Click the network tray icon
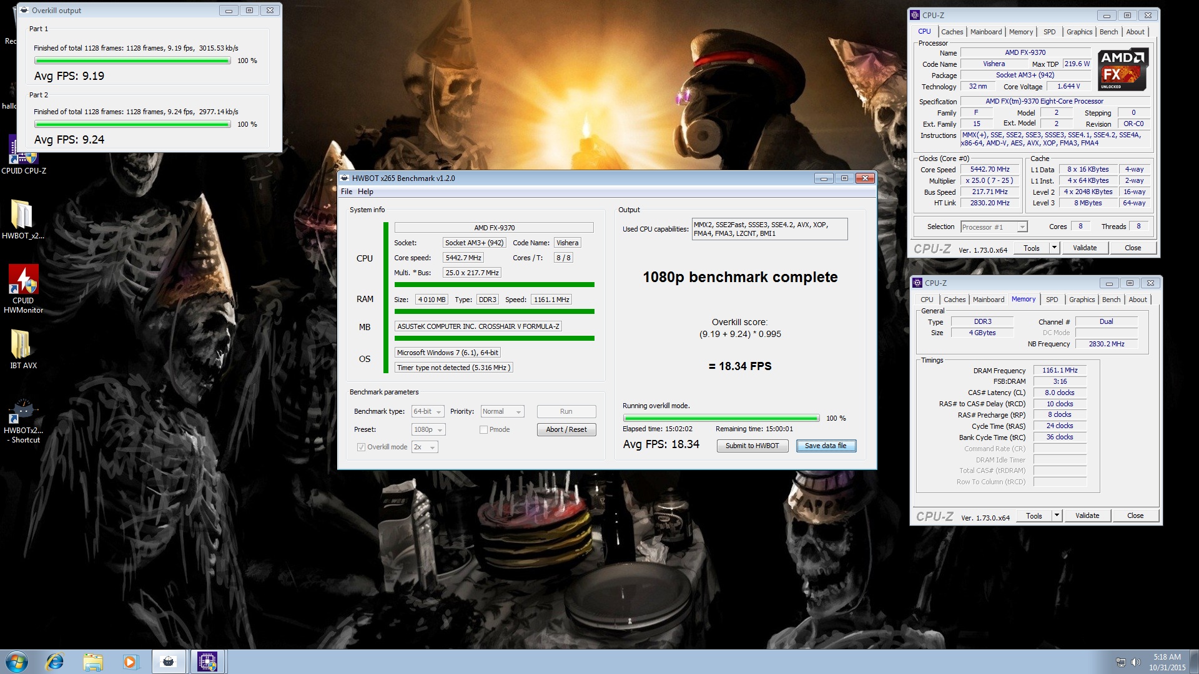The height and width of the screenshot is (674, 1199). pos(1121,662)
